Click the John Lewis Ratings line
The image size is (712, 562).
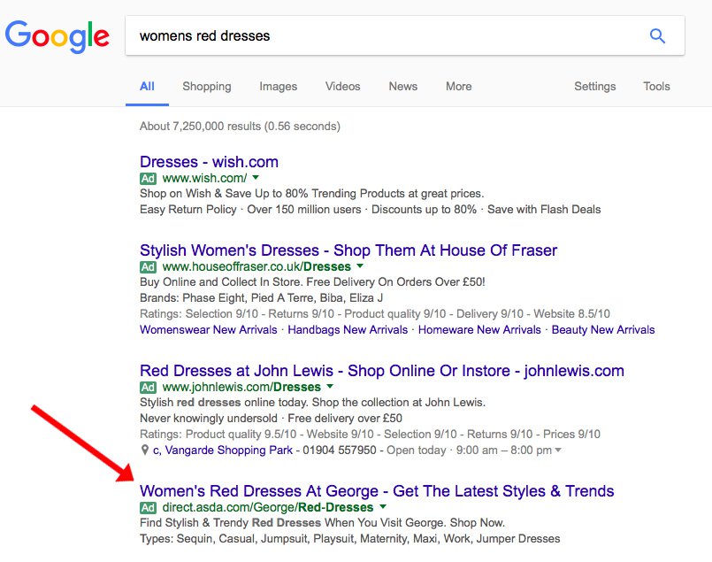(370, 435)
